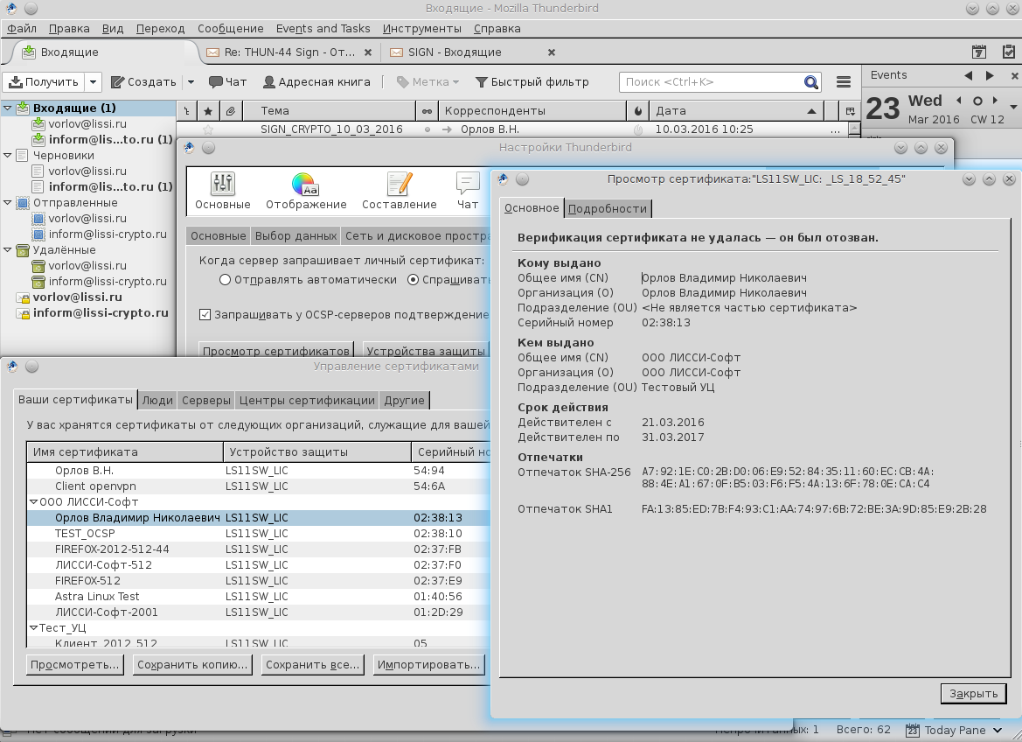Jump to today using the circle icon

[977, 101]
